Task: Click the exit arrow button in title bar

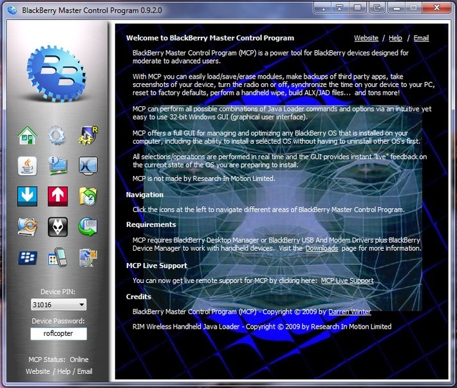Action: point(376,8)
